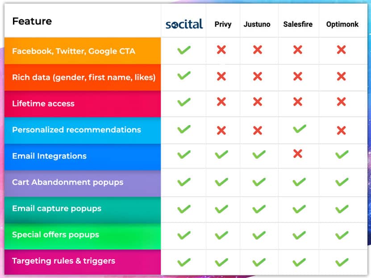This screenshot has width=371, height=278.
Task: Select the Optimonk column header
Action: coord(342,24)
